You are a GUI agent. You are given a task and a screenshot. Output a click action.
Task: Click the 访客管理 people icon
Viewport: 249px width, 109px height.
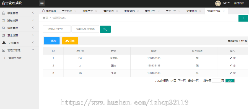(4, 43)
